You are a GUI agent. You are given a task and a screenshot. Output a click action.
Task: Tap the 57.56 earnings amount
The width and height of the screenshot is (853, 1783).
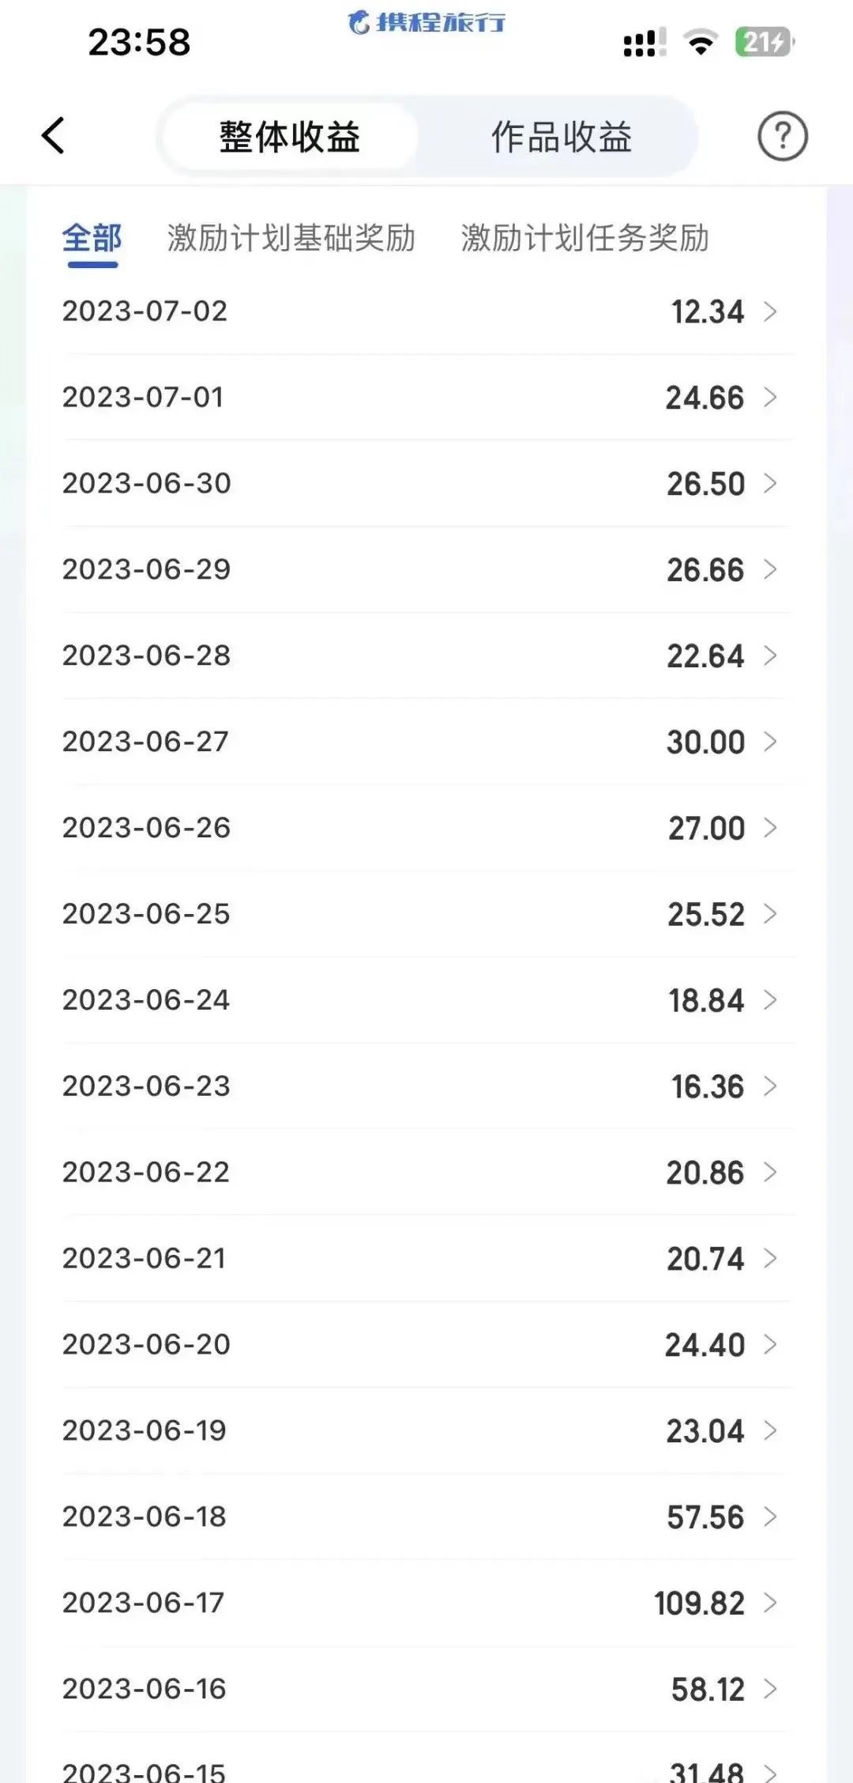click(705, 1517)
